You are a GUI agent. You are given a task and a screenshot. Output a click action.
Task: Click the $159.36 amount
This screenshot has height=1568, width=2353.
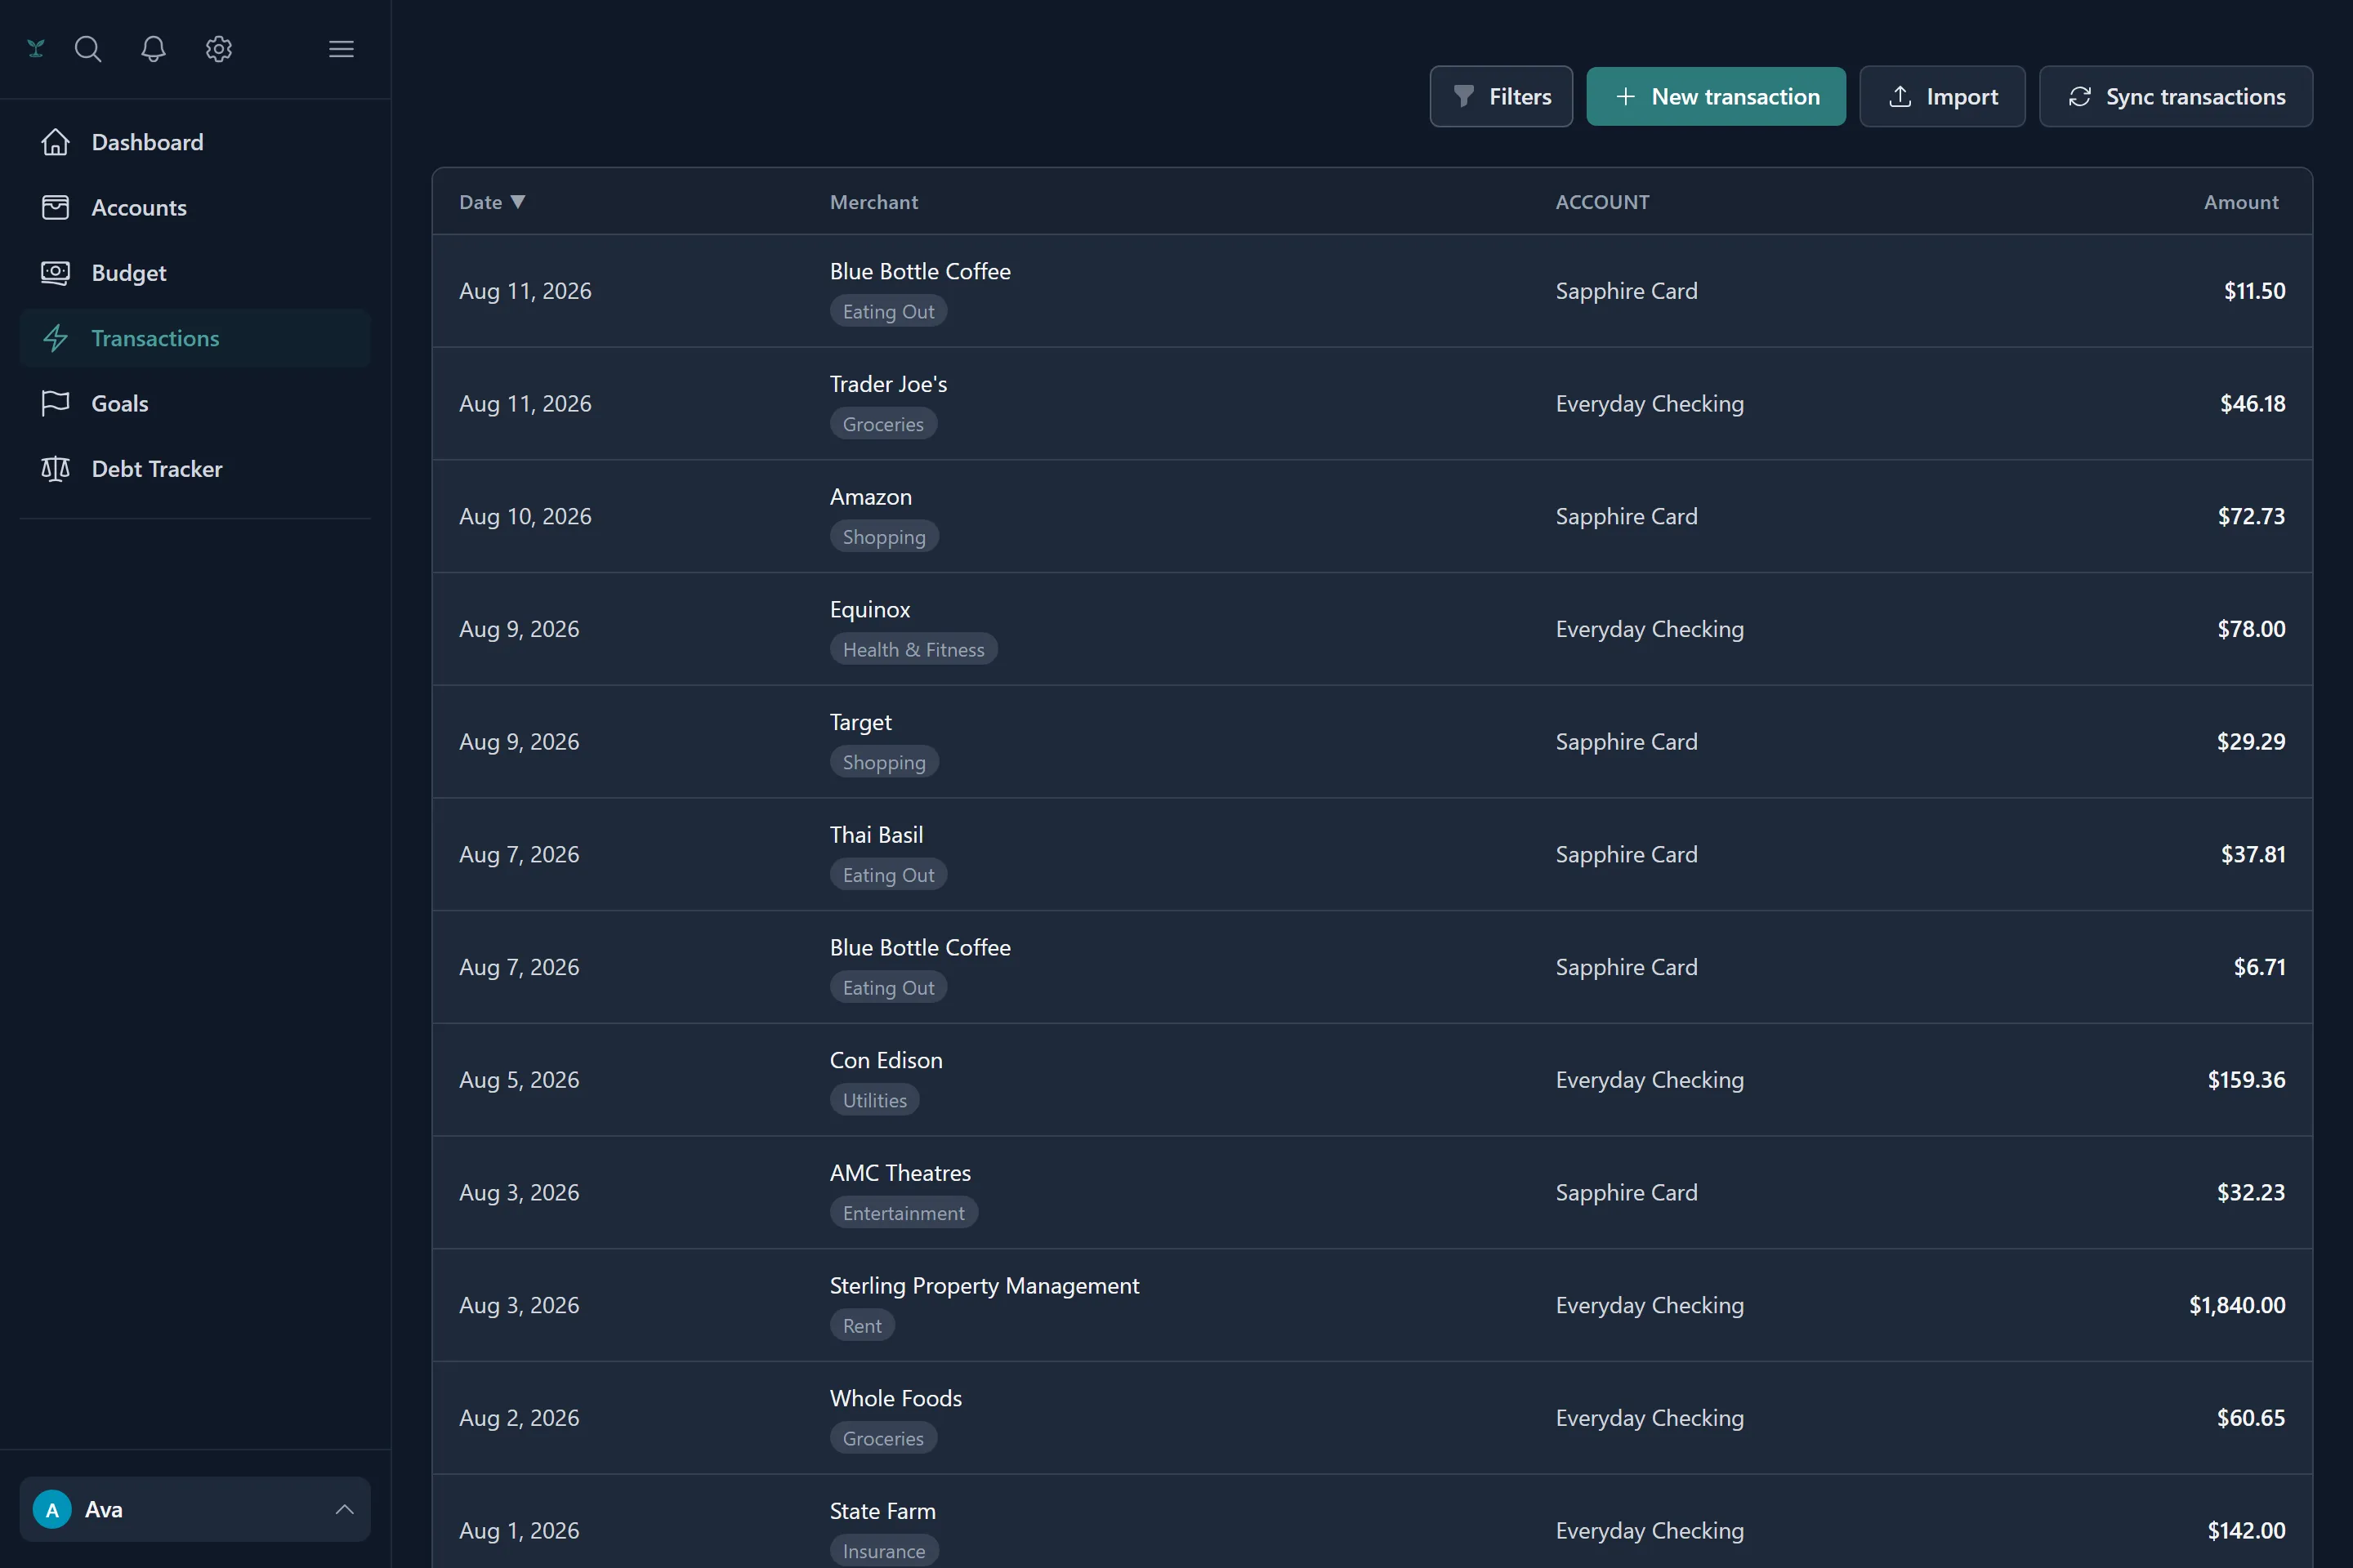point(2246,1080)
